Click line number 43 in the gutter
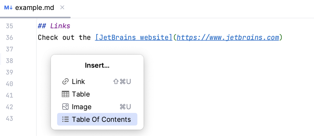 click(9, 118)
